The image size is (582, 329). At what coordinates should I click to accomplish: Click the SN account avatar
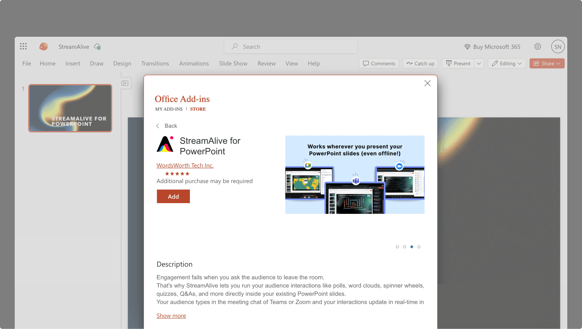558,46
